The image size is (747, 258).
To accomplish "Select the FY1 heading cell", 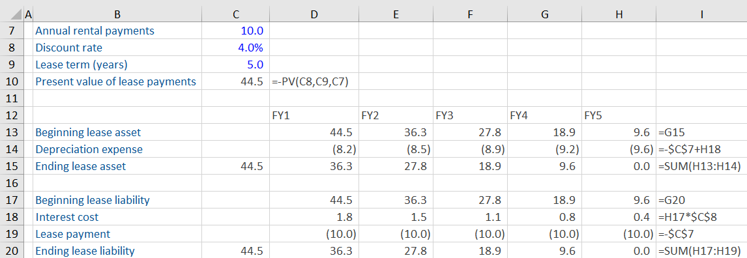I will pyautogui.click(x=314, y=115).
